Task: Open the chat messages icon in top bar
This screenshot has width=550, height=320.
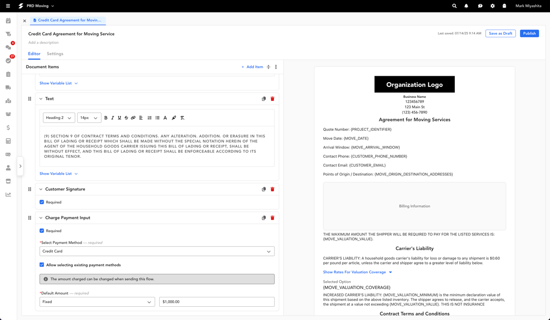Action: [480, 6]
